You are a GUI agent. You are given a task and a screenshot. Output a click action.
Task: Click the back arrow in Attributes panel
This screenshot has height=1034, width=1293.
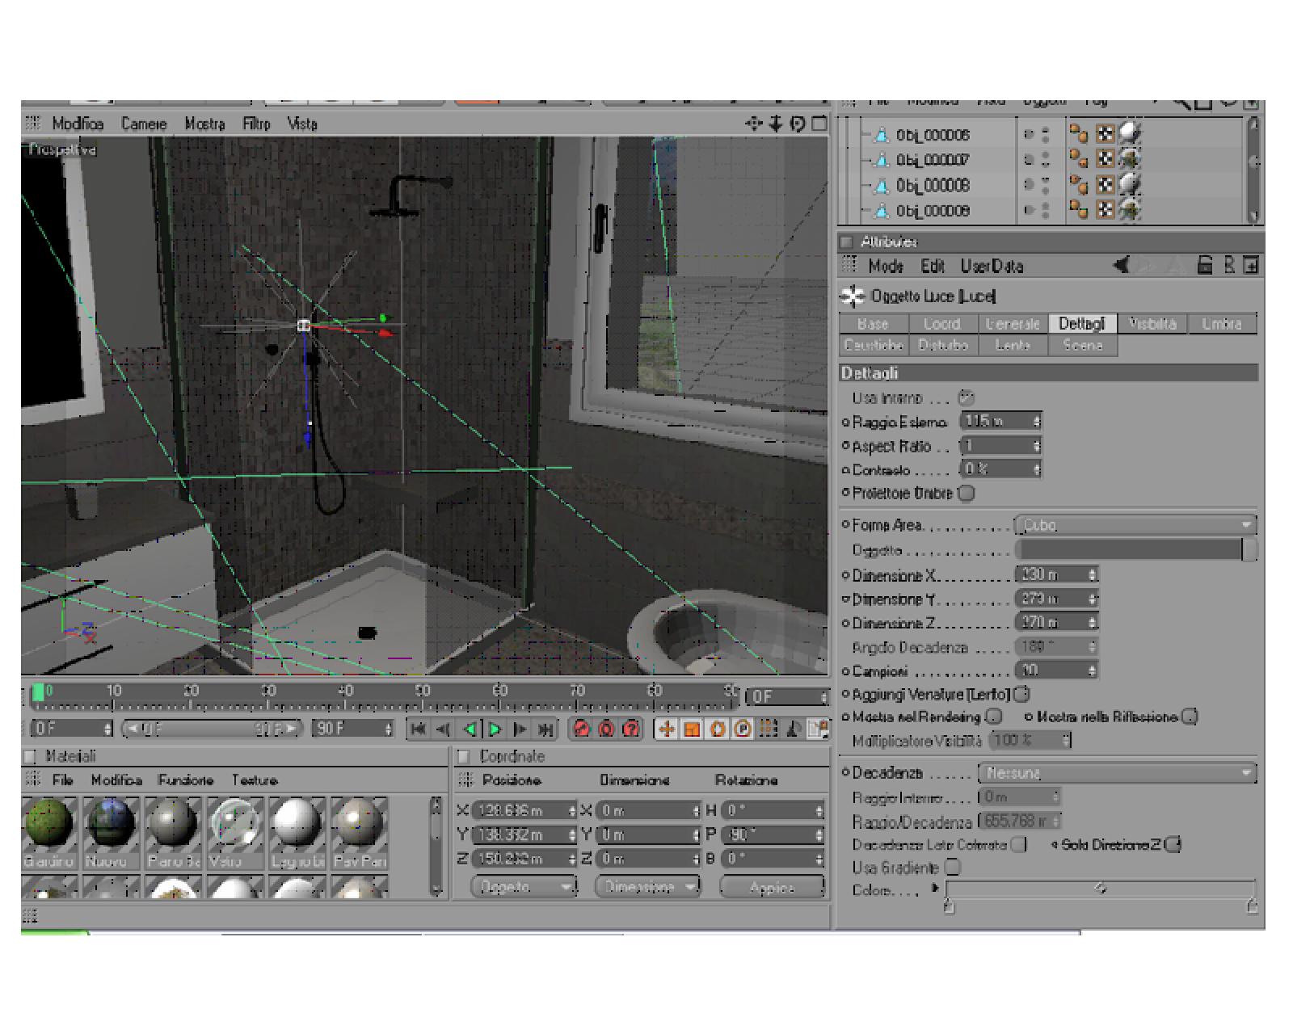[1122, 265]
